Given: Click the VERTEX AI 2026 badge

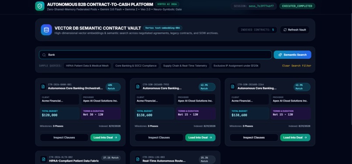Looking at the screenshot, I should click(167, 4).
